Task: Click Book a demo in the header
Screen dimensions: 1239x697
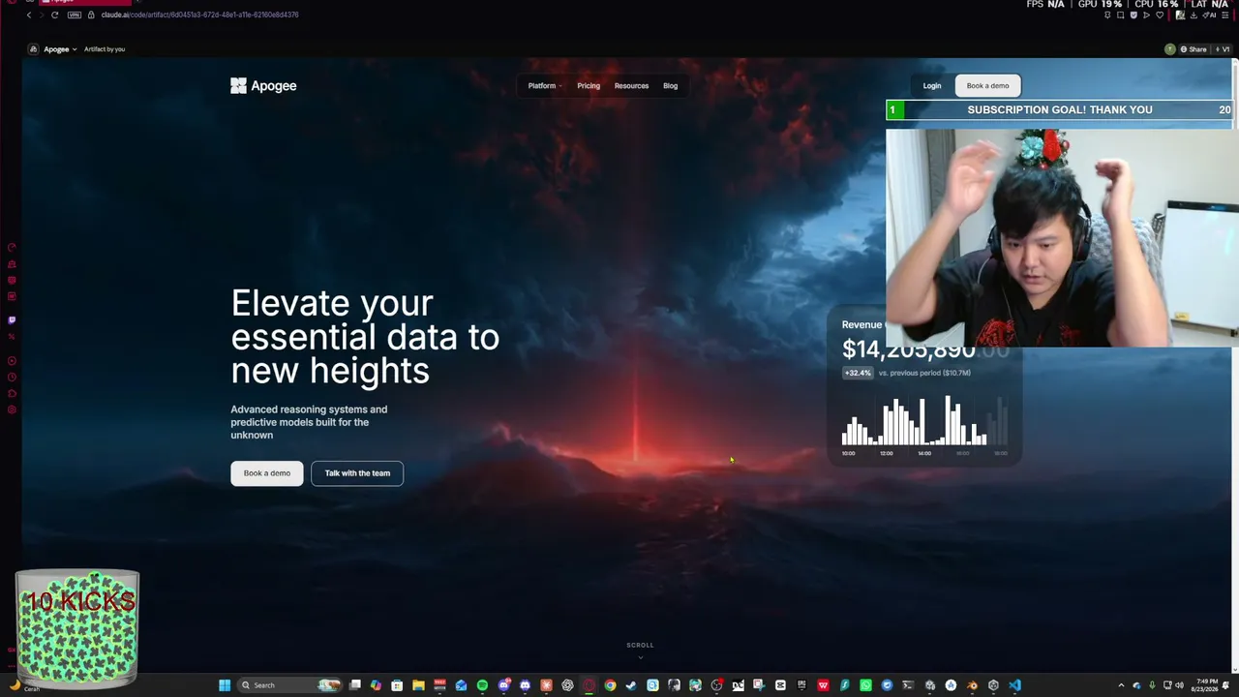Action: pos(987,86)
